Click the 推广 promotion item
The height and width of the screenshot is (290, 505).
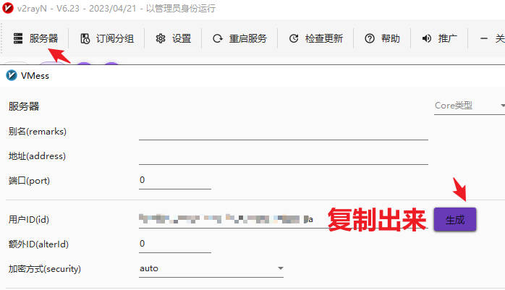coord(439,38)
